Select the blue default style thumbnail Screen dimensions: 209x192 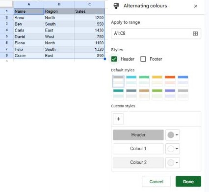183,81
